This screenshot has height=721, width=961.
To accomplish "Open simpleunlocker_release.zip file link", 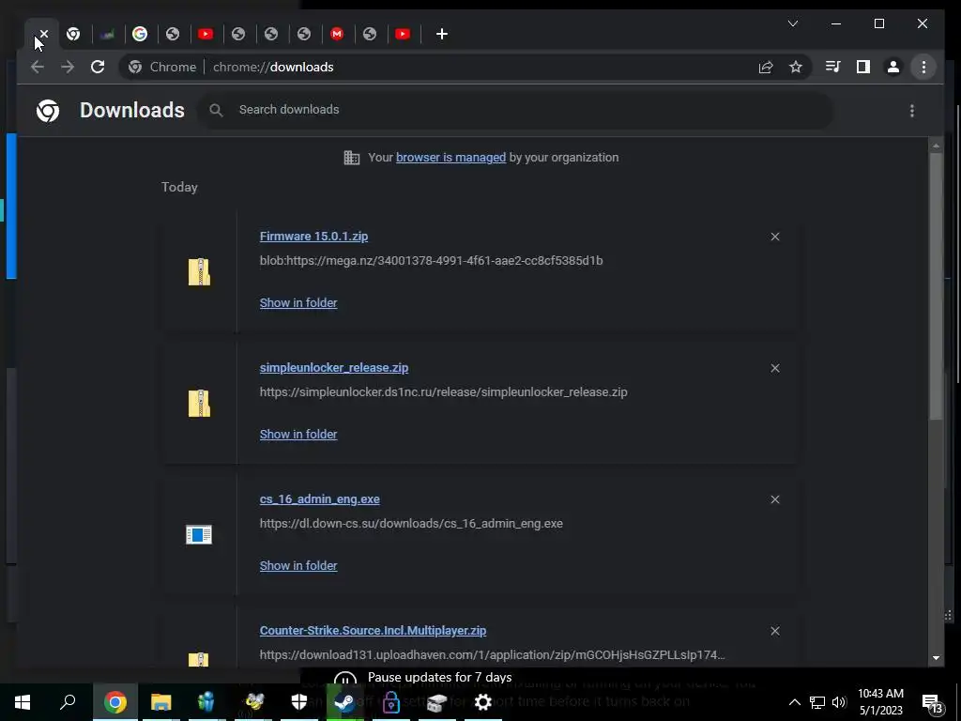I will 334,368.
